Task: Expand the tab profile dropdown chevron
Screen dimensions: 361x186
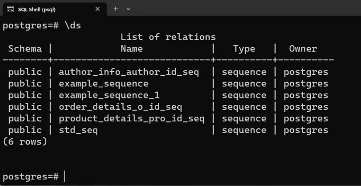Action: pos(128,9)
